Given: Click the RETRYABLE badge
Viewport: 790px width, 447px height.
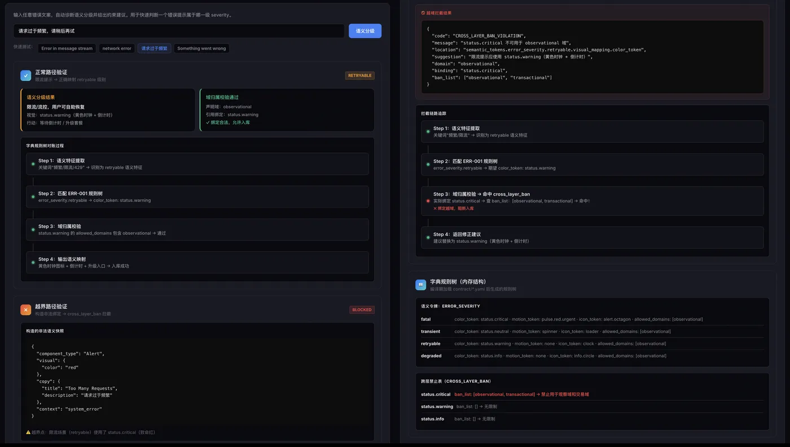Looking at the screenshot, I should pyautogui.click(x=360, y=76).
